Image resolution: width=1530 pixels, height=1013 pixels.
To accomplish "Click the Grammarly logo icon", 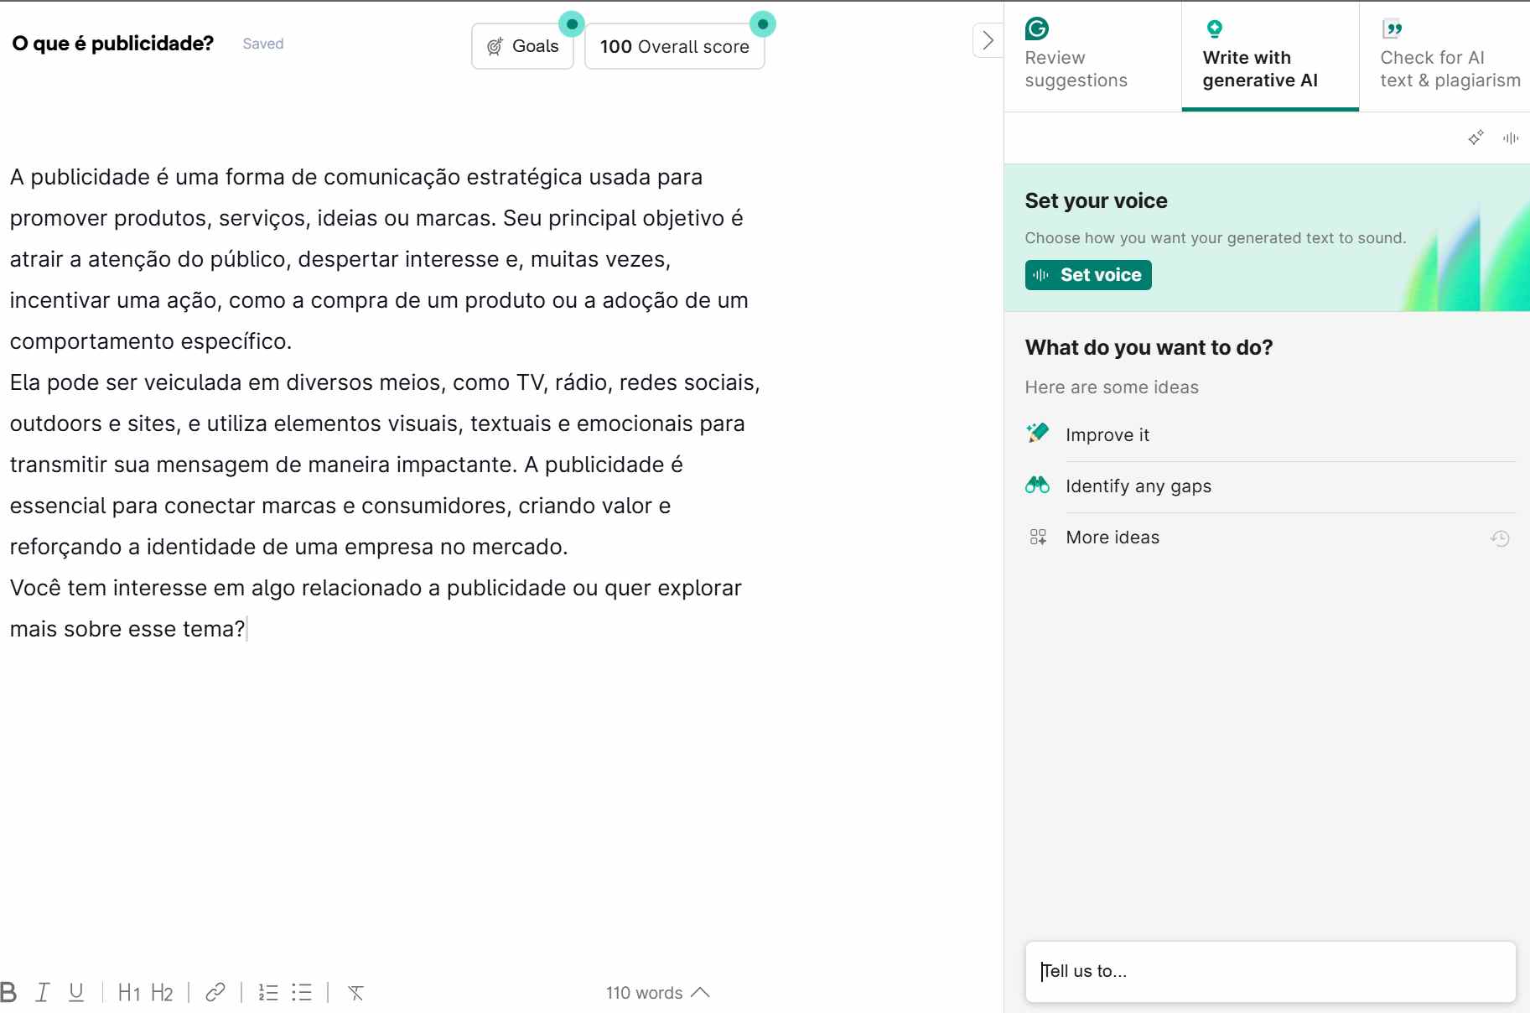I will click(1037, 29).
